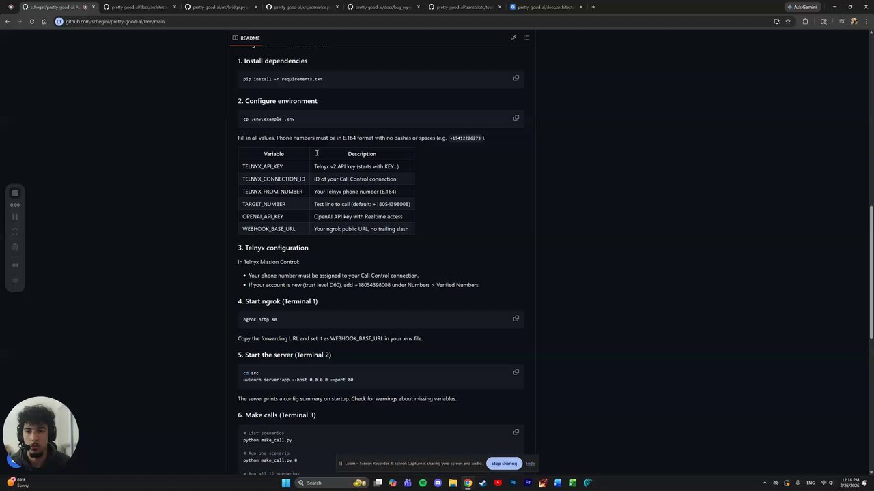Stop the Loom recording in the side control bar

(15, 194)
